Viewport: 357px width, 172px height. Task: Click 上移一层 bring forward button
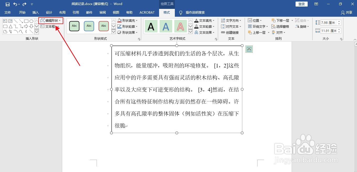pyautogui.click(x=257, y=32)
